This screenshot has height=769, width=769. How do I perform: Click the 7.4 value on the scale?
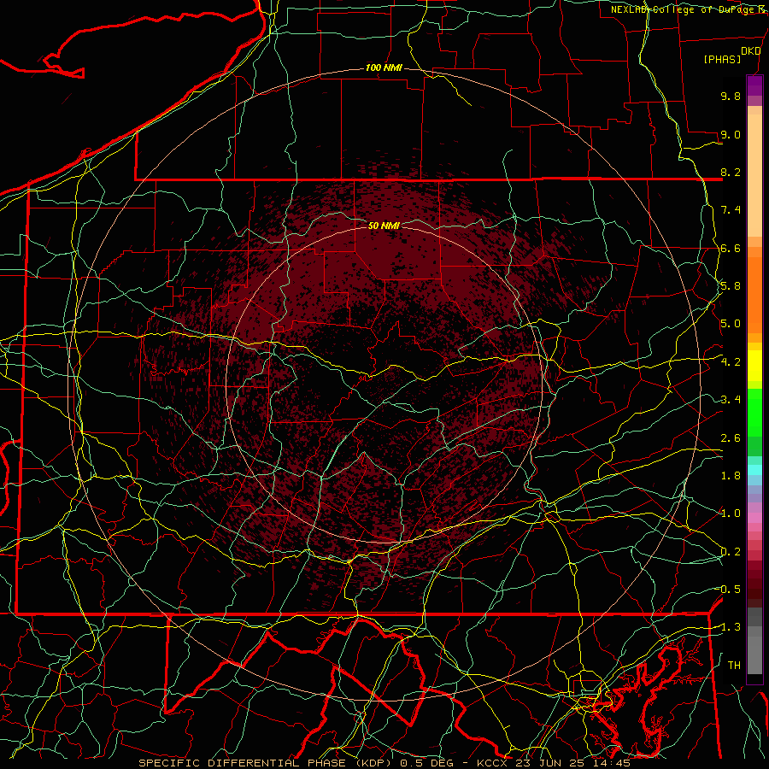tap(731, 210)
